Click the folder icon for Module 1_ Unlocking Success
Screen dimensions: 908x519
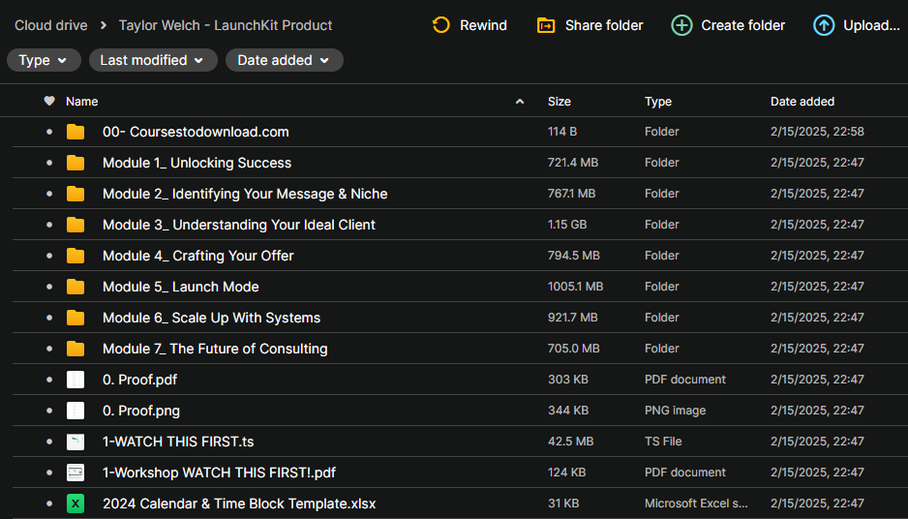click(x=76, y=163)
